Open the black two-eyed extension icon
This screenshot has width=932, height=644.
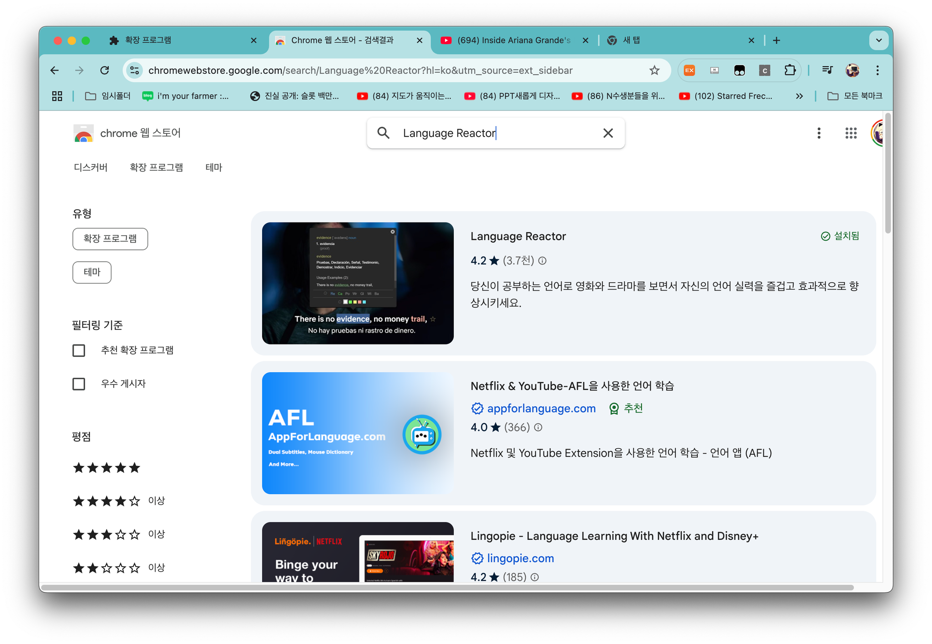(740, 70)
